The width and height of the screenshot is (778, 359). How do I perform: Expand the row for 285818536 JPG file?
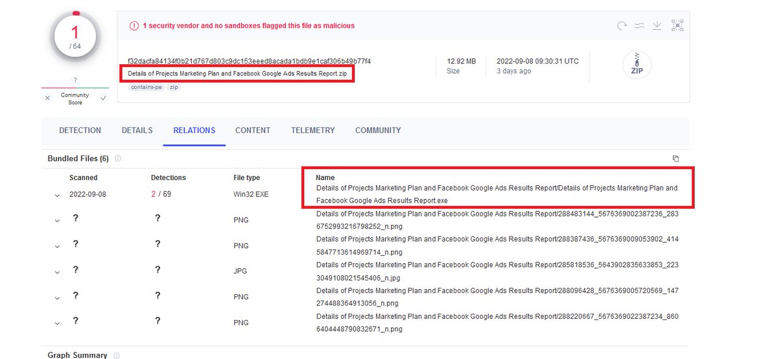57,272
